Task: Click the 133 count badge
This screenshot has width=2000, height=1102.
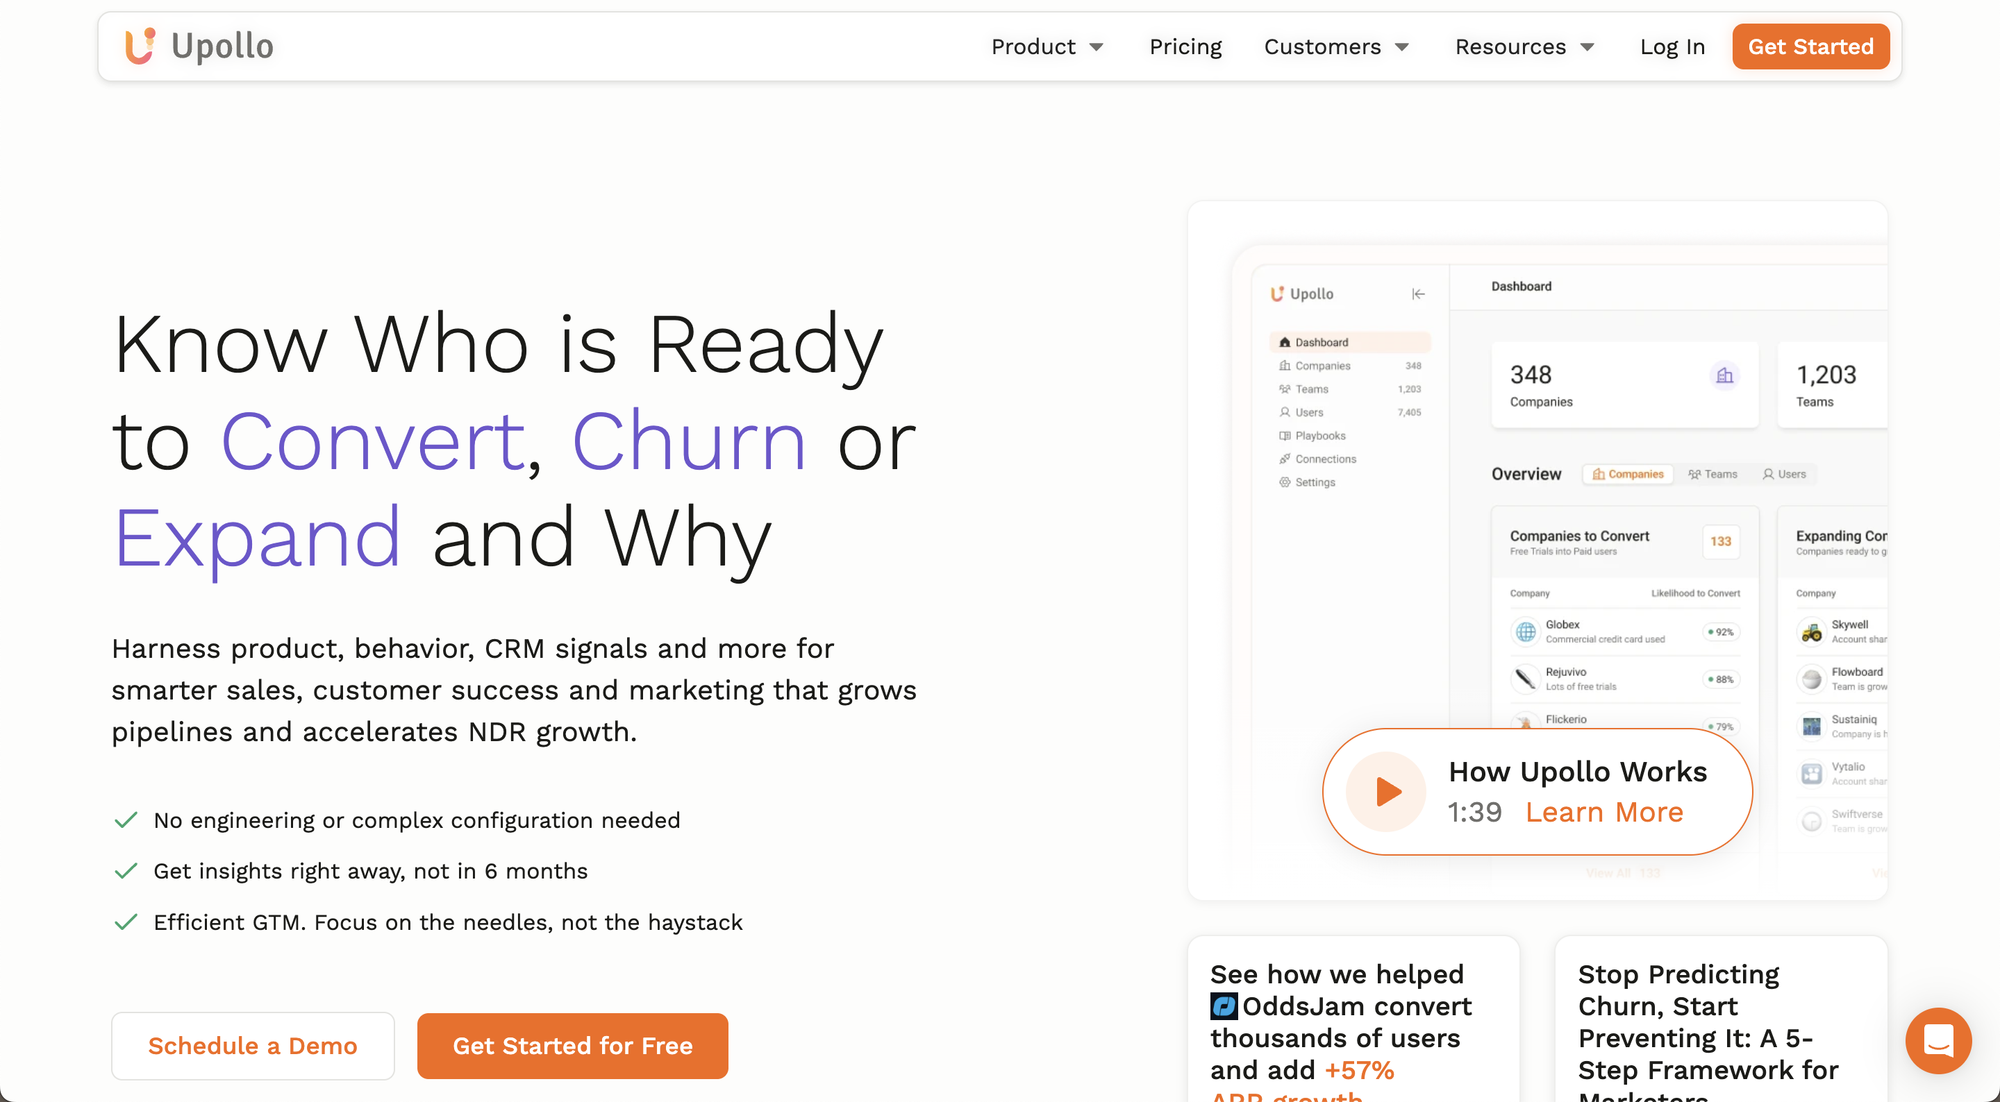Action: click(1721, 542)
